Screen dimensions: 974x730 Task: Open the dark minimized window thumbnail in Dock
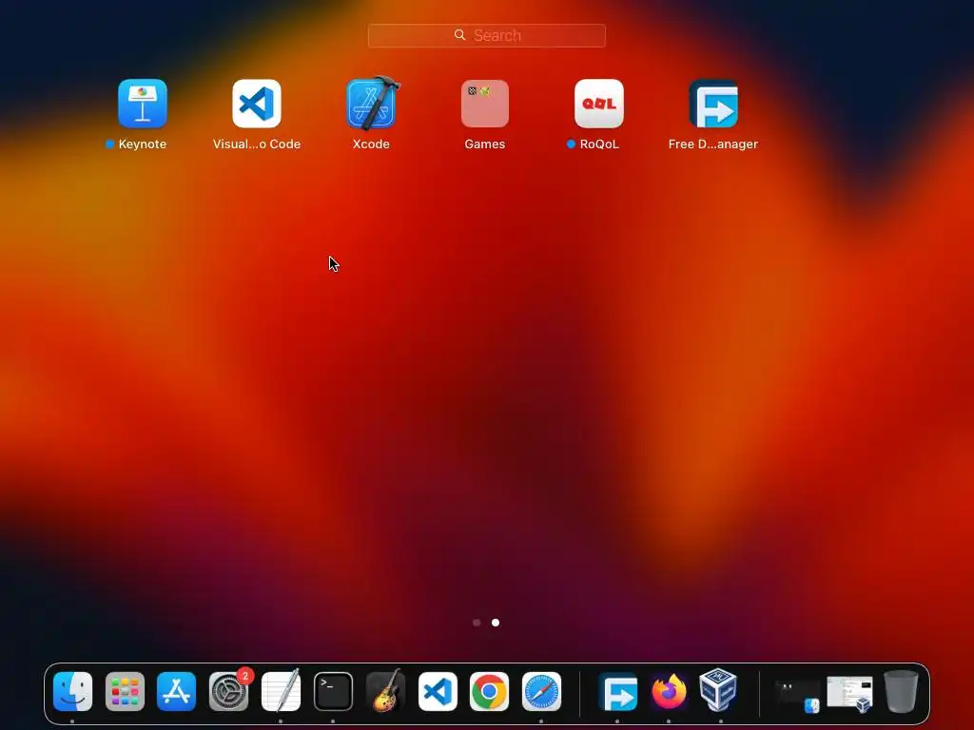tap(798, 694)
